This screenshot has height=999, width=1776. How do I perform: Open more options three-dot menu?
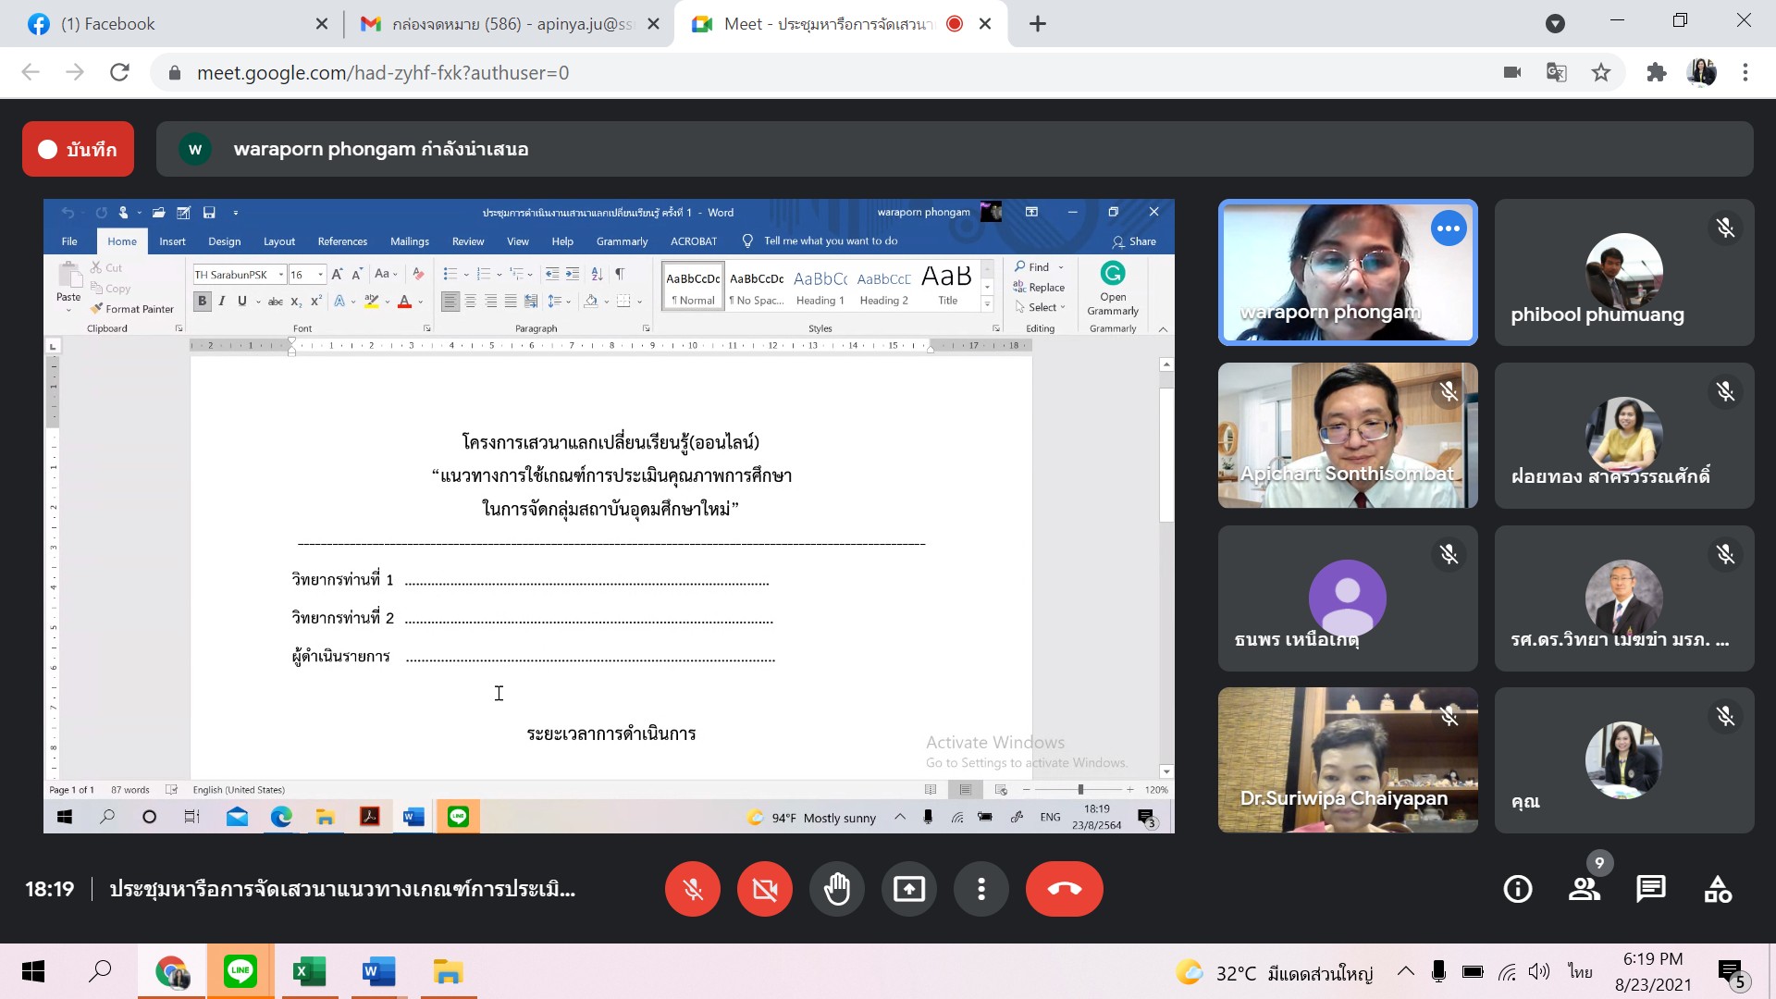(981, 889)
